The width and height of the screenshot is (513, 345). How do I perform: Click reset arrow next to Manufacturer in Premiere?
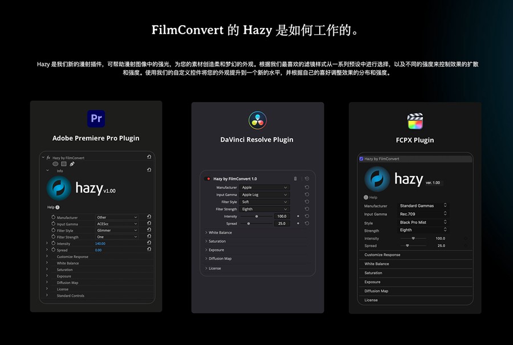click(x=149, y=217)
